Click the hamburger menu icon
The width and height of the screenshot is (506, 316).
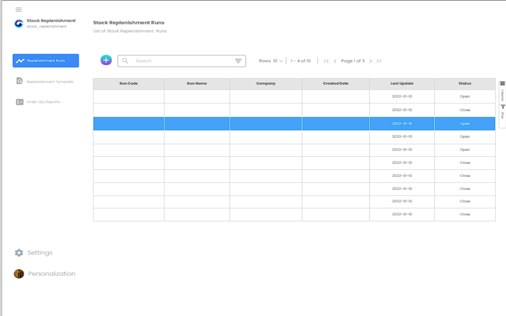point(19,9)
